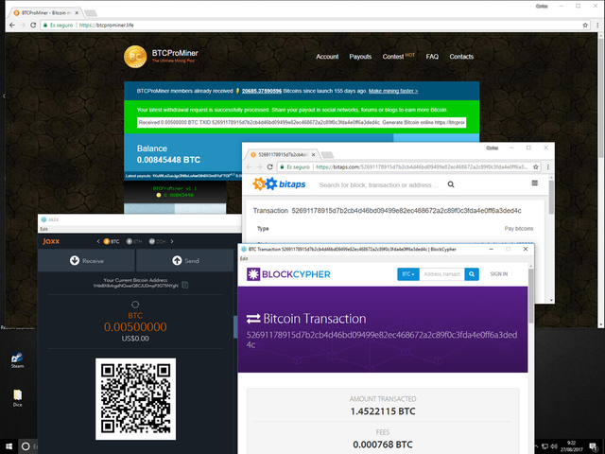Open the Windows Start menu
Viewport: 605px width, 454px height.
tap(9, 446)
